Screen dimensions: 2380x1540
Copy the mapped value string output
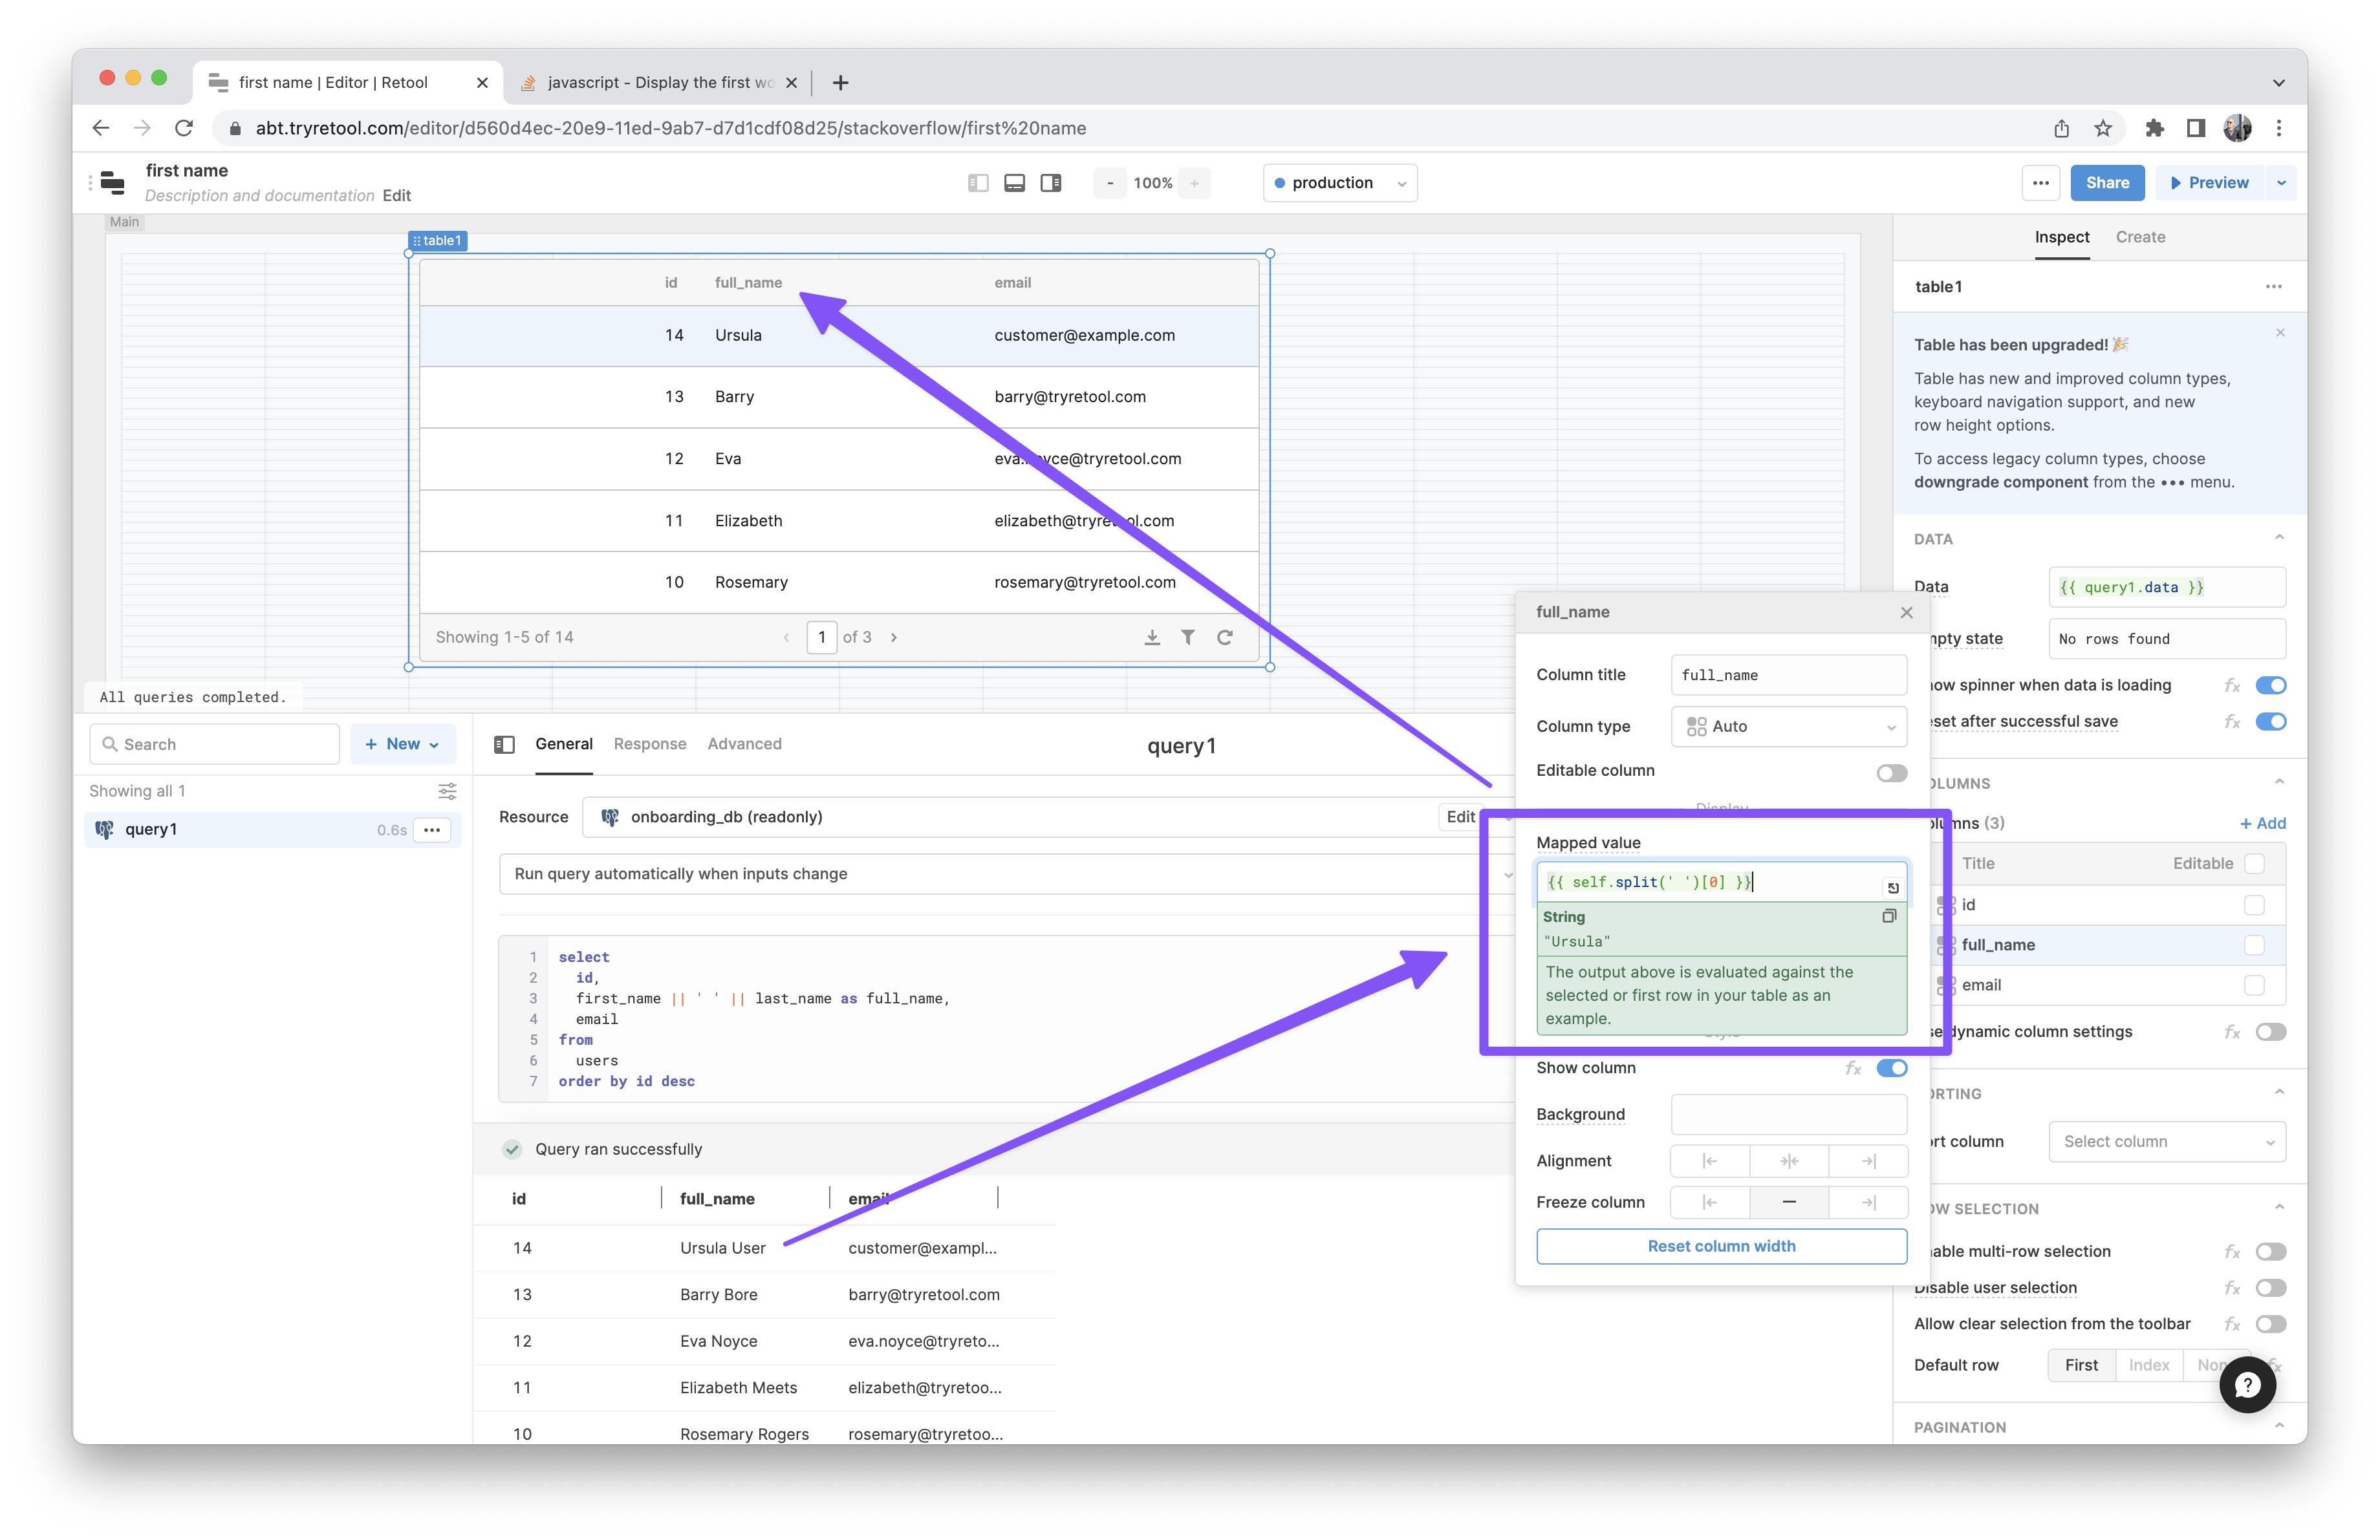(x=1889, y=916)
